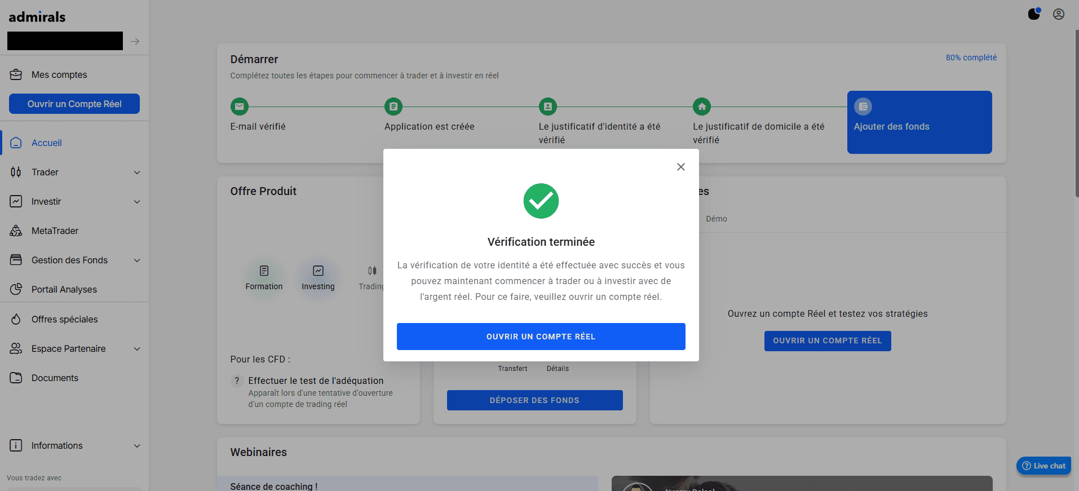Click the Trader candlestick icon
This screenshot has height=491, width=1079.
[x=16, y=172]
